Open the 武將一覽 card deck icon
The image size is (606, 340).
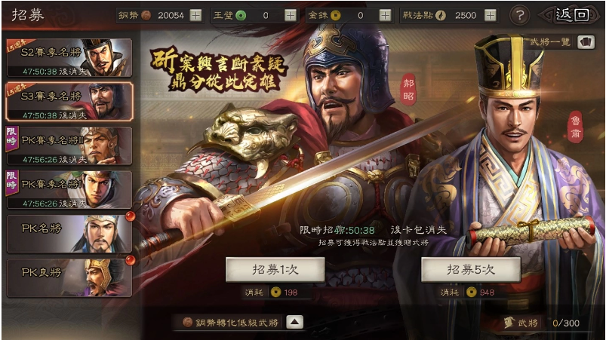(586, 42)
